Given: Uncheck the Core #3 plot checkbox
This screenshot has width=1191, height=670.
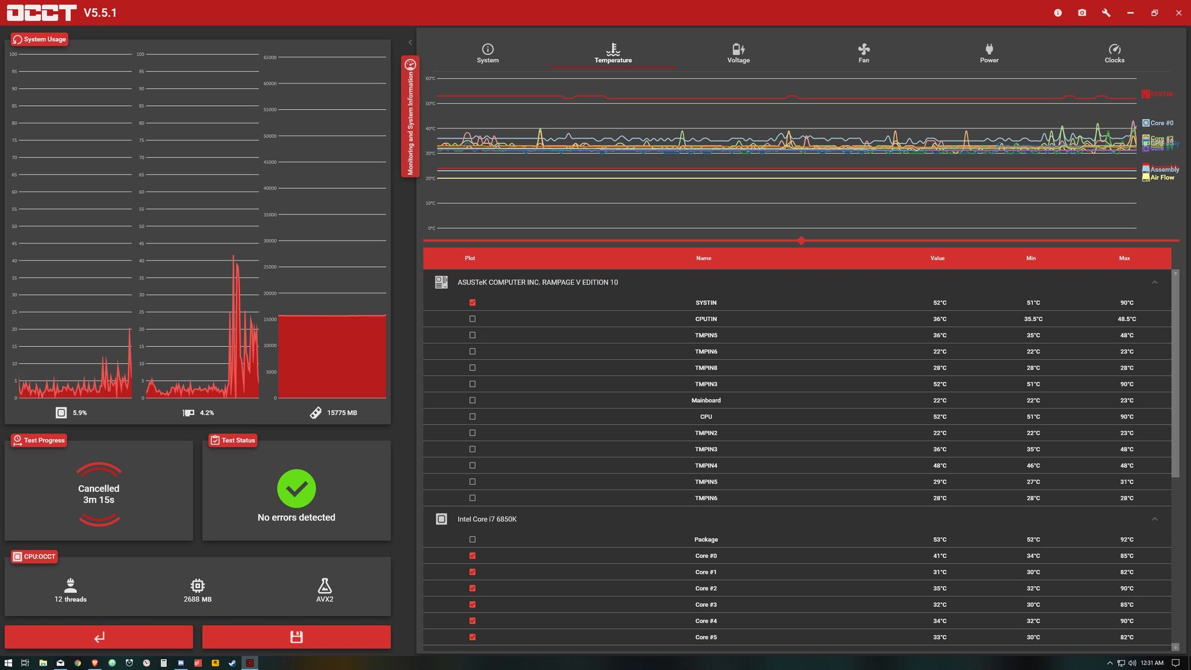Looking at the screenshot, I should click(472, 604).
